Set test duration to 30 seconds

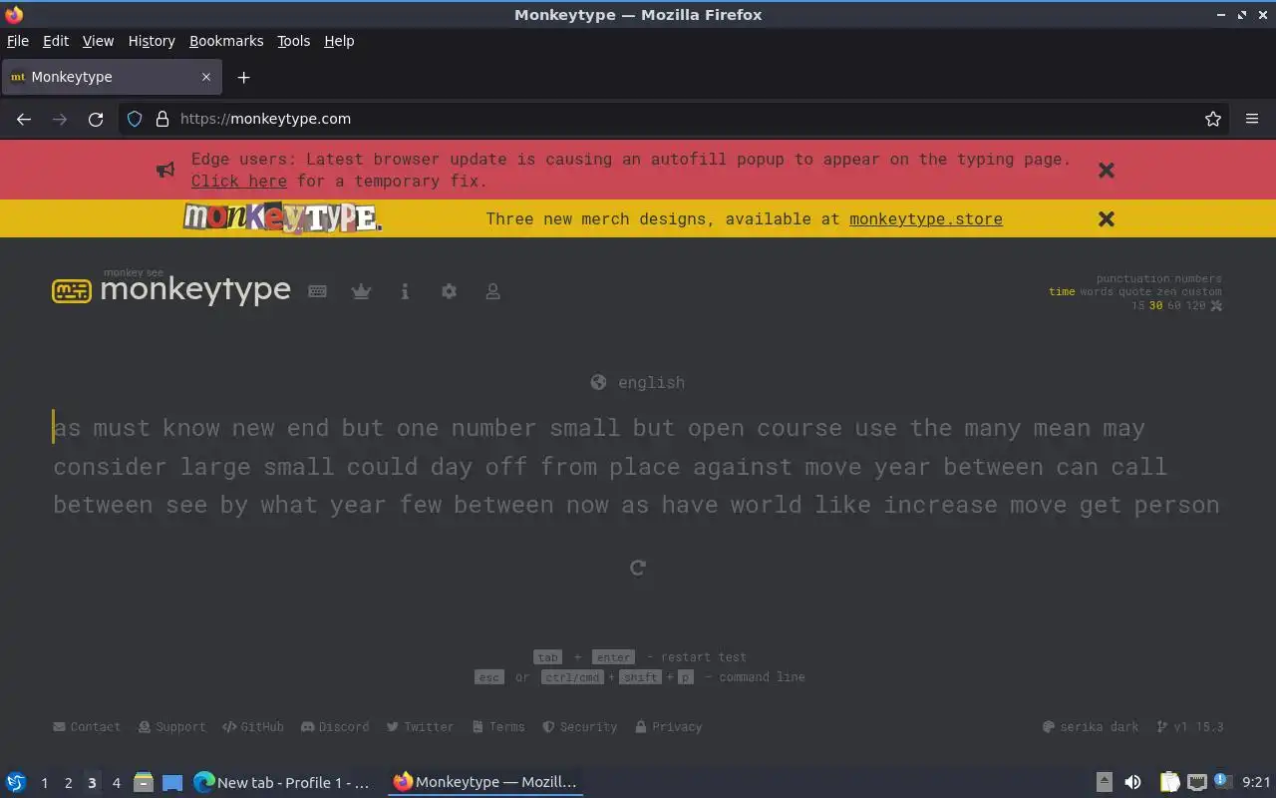point(1155,305)
